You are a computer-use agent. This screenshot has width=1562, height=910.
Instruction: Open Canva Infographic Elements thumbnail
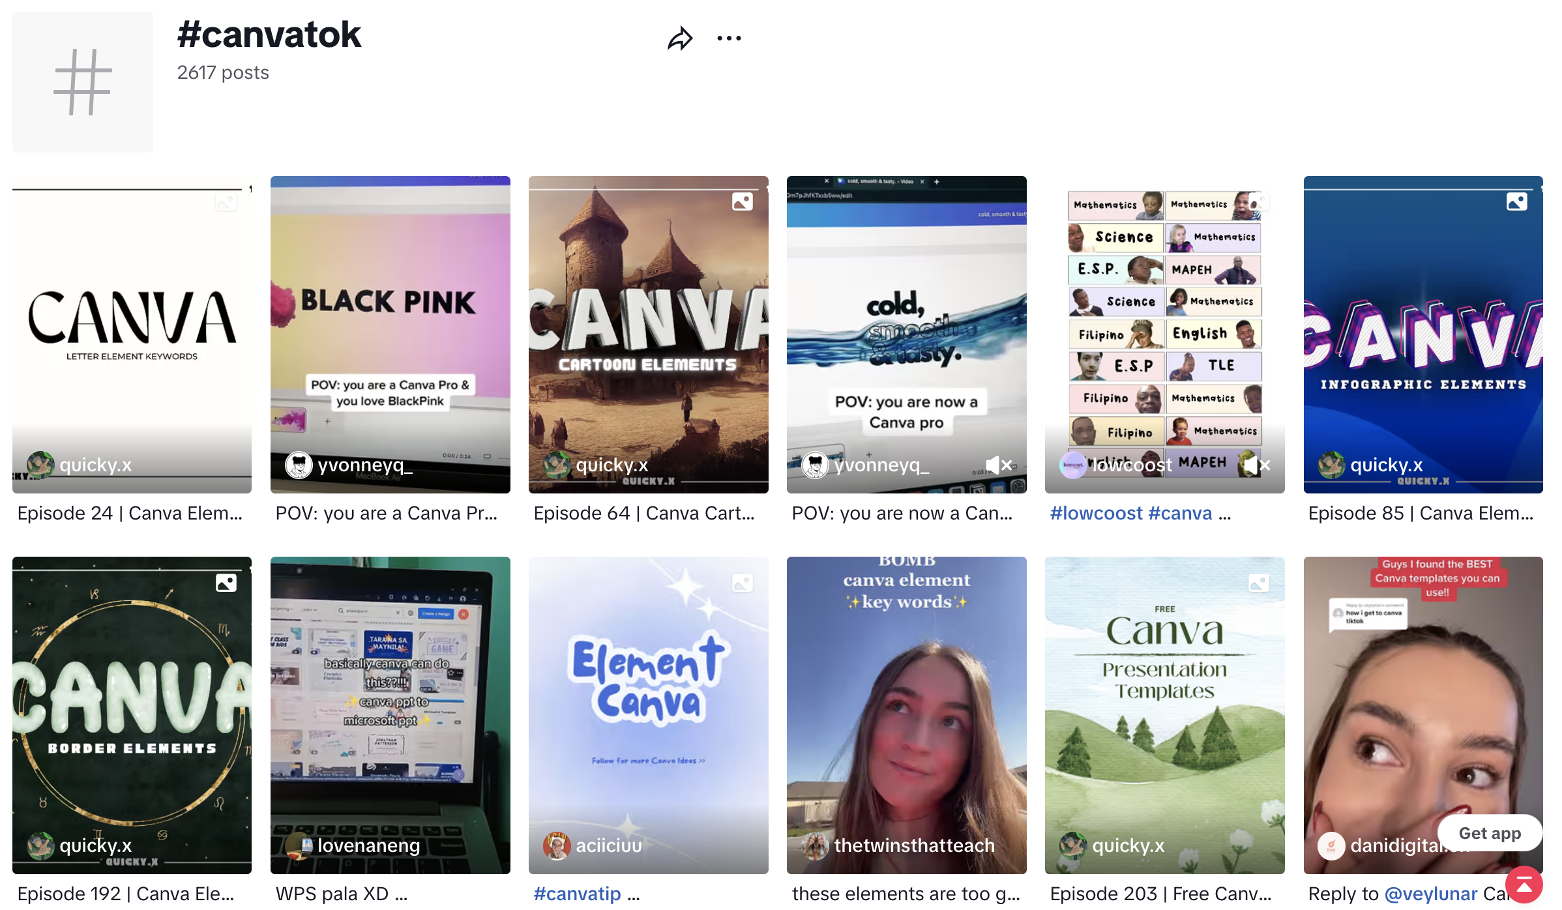pyautogui.click(x=1423, y=334)
